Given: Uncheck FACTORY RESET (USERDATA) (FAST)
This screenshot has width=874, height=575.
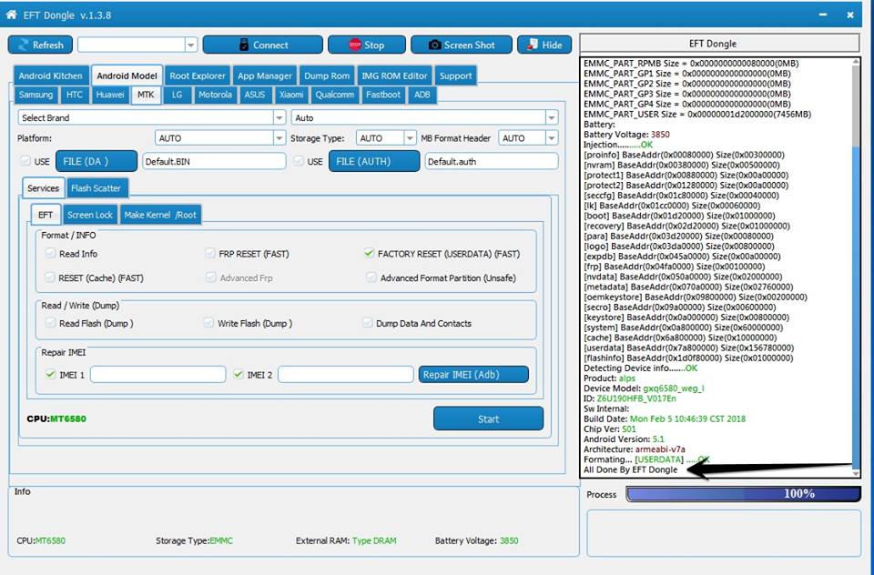Looking at the screenshot, I should tap(369, 253).
